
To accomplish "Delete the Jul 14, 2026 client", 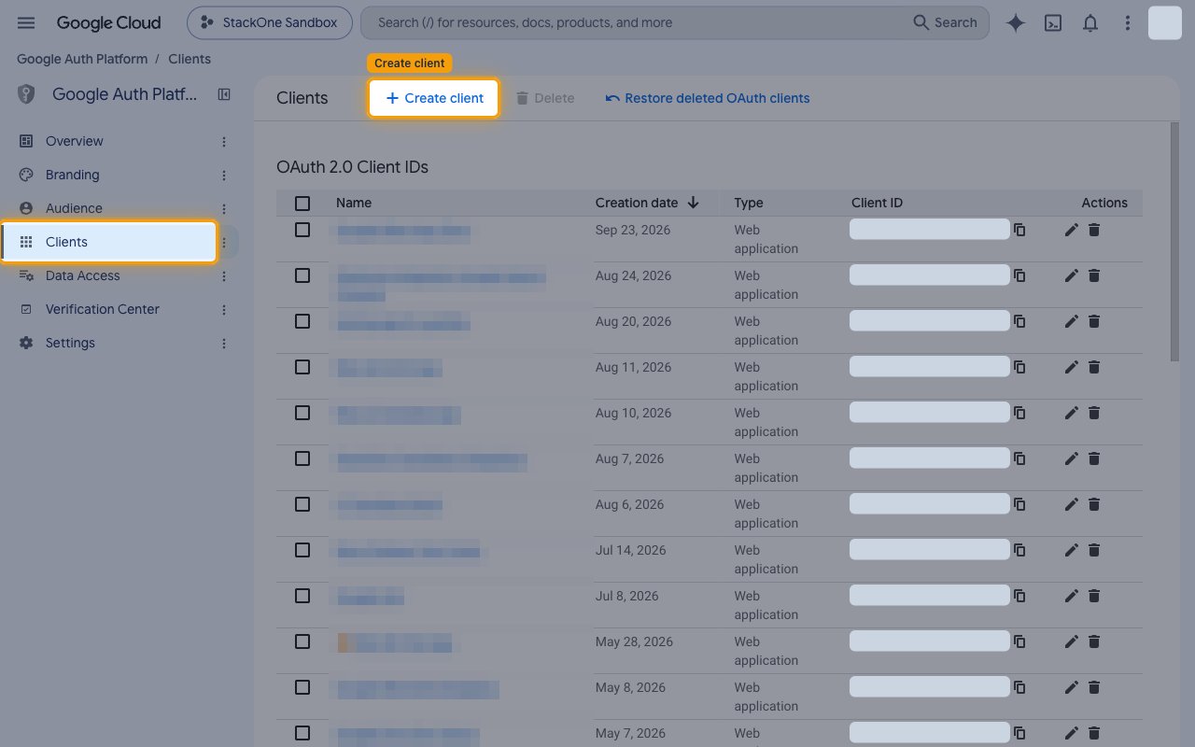I will click(1094, 550).
